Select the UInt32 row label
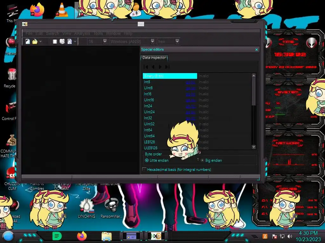 pos(149,124)
